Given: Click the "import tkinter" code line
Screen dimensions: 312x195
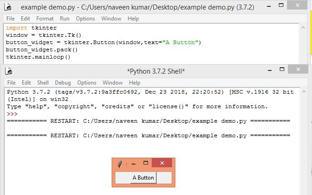Looking at the screenshot, I should point(31,28).
